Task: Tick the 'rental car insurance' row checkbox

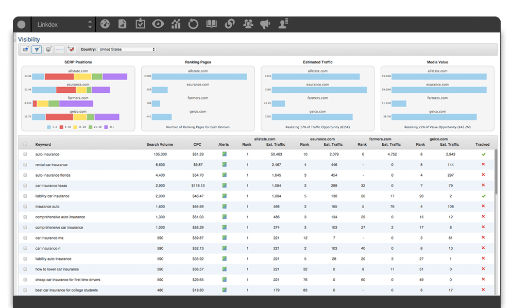Action: [x=25, y=165]
